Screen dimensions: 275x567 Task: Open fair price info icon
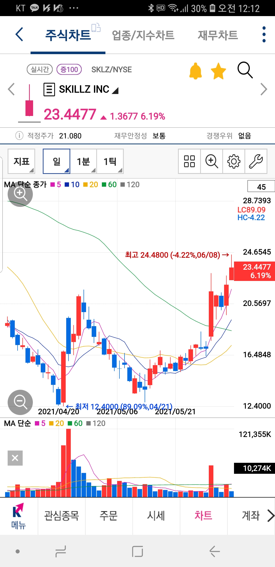point(19,136)
